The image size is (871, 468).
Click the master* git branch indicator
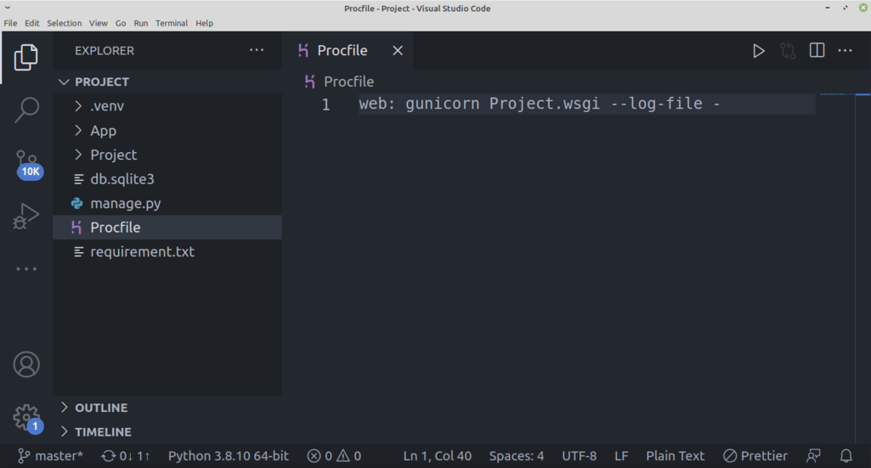(x=50, y=456)
